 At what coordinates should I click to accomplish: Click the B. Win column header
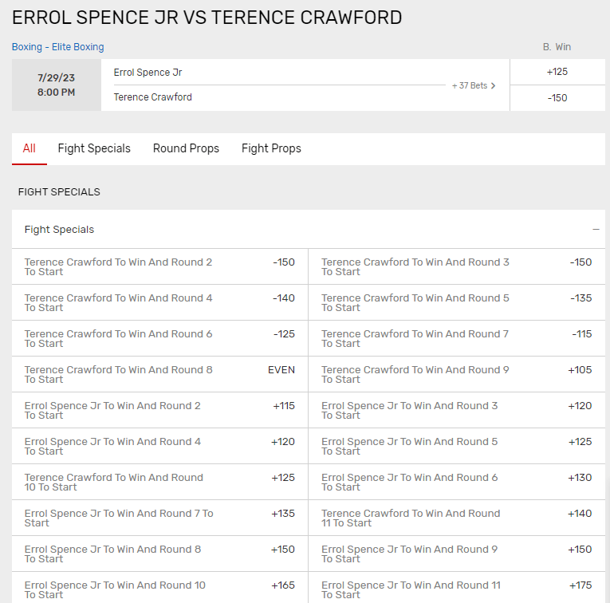pyautogui.click(x=557, y=47)
